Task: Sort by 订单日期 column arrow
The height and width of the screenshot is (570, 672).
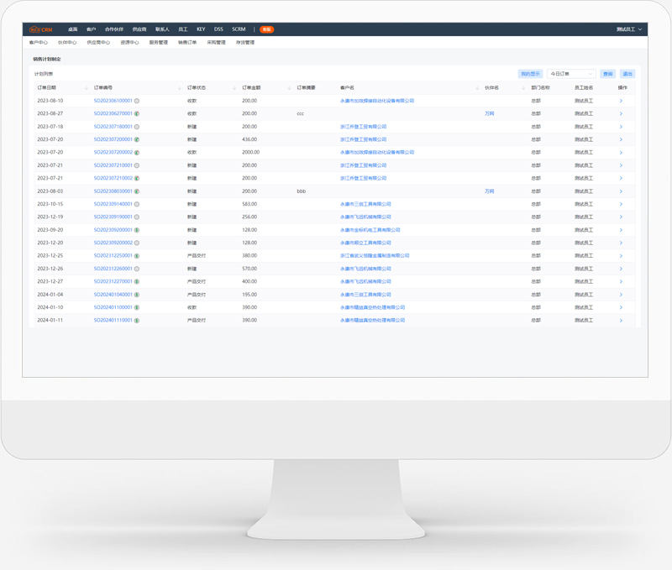Action: tap(86, 88)
